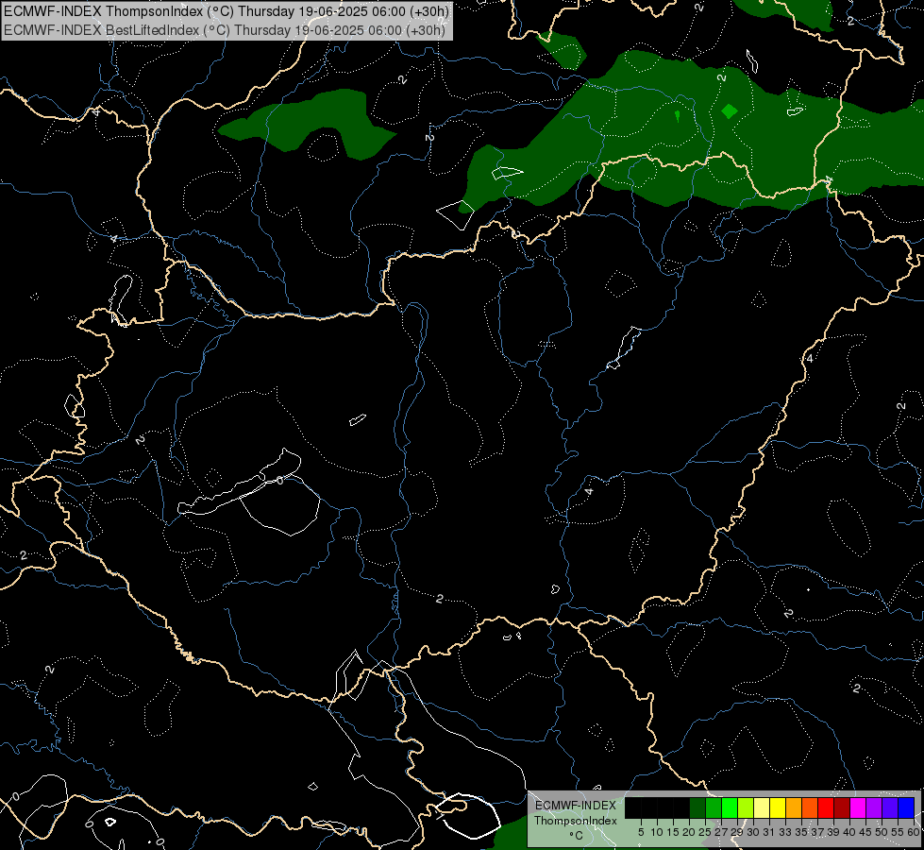Click the legend tick value "50"

(882, 832)
